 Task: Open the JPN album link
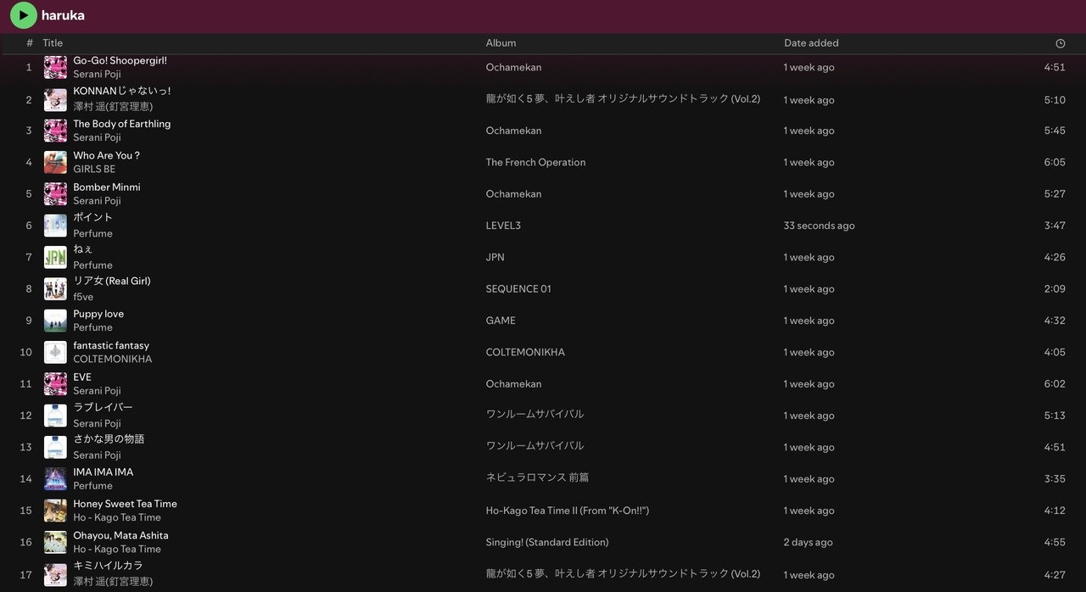point(495,258)
